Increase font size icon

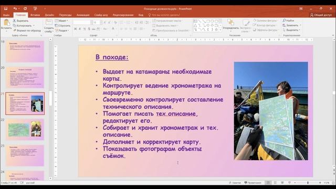104,23
